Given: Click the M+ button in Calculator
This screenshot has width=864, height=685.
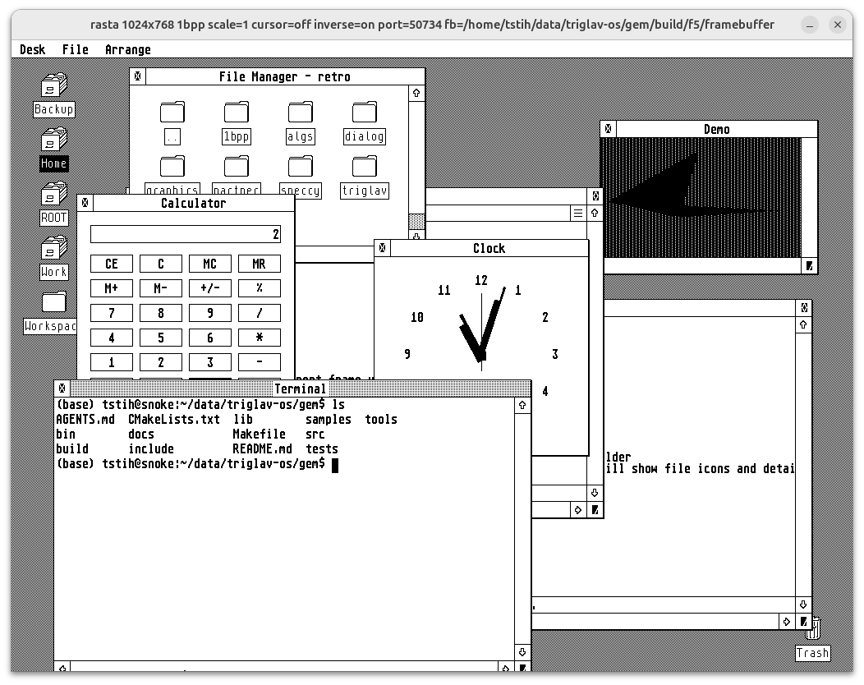Looking at the screenshot, I should point(112,288).
